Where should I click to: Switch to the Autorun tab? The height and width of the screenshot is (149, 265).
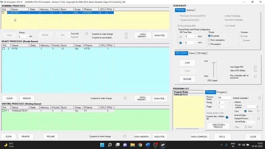[190, 10]
